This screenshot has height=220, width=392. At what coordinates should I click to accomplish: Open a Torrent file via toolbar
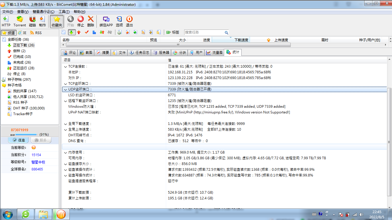tap(20, 19)
